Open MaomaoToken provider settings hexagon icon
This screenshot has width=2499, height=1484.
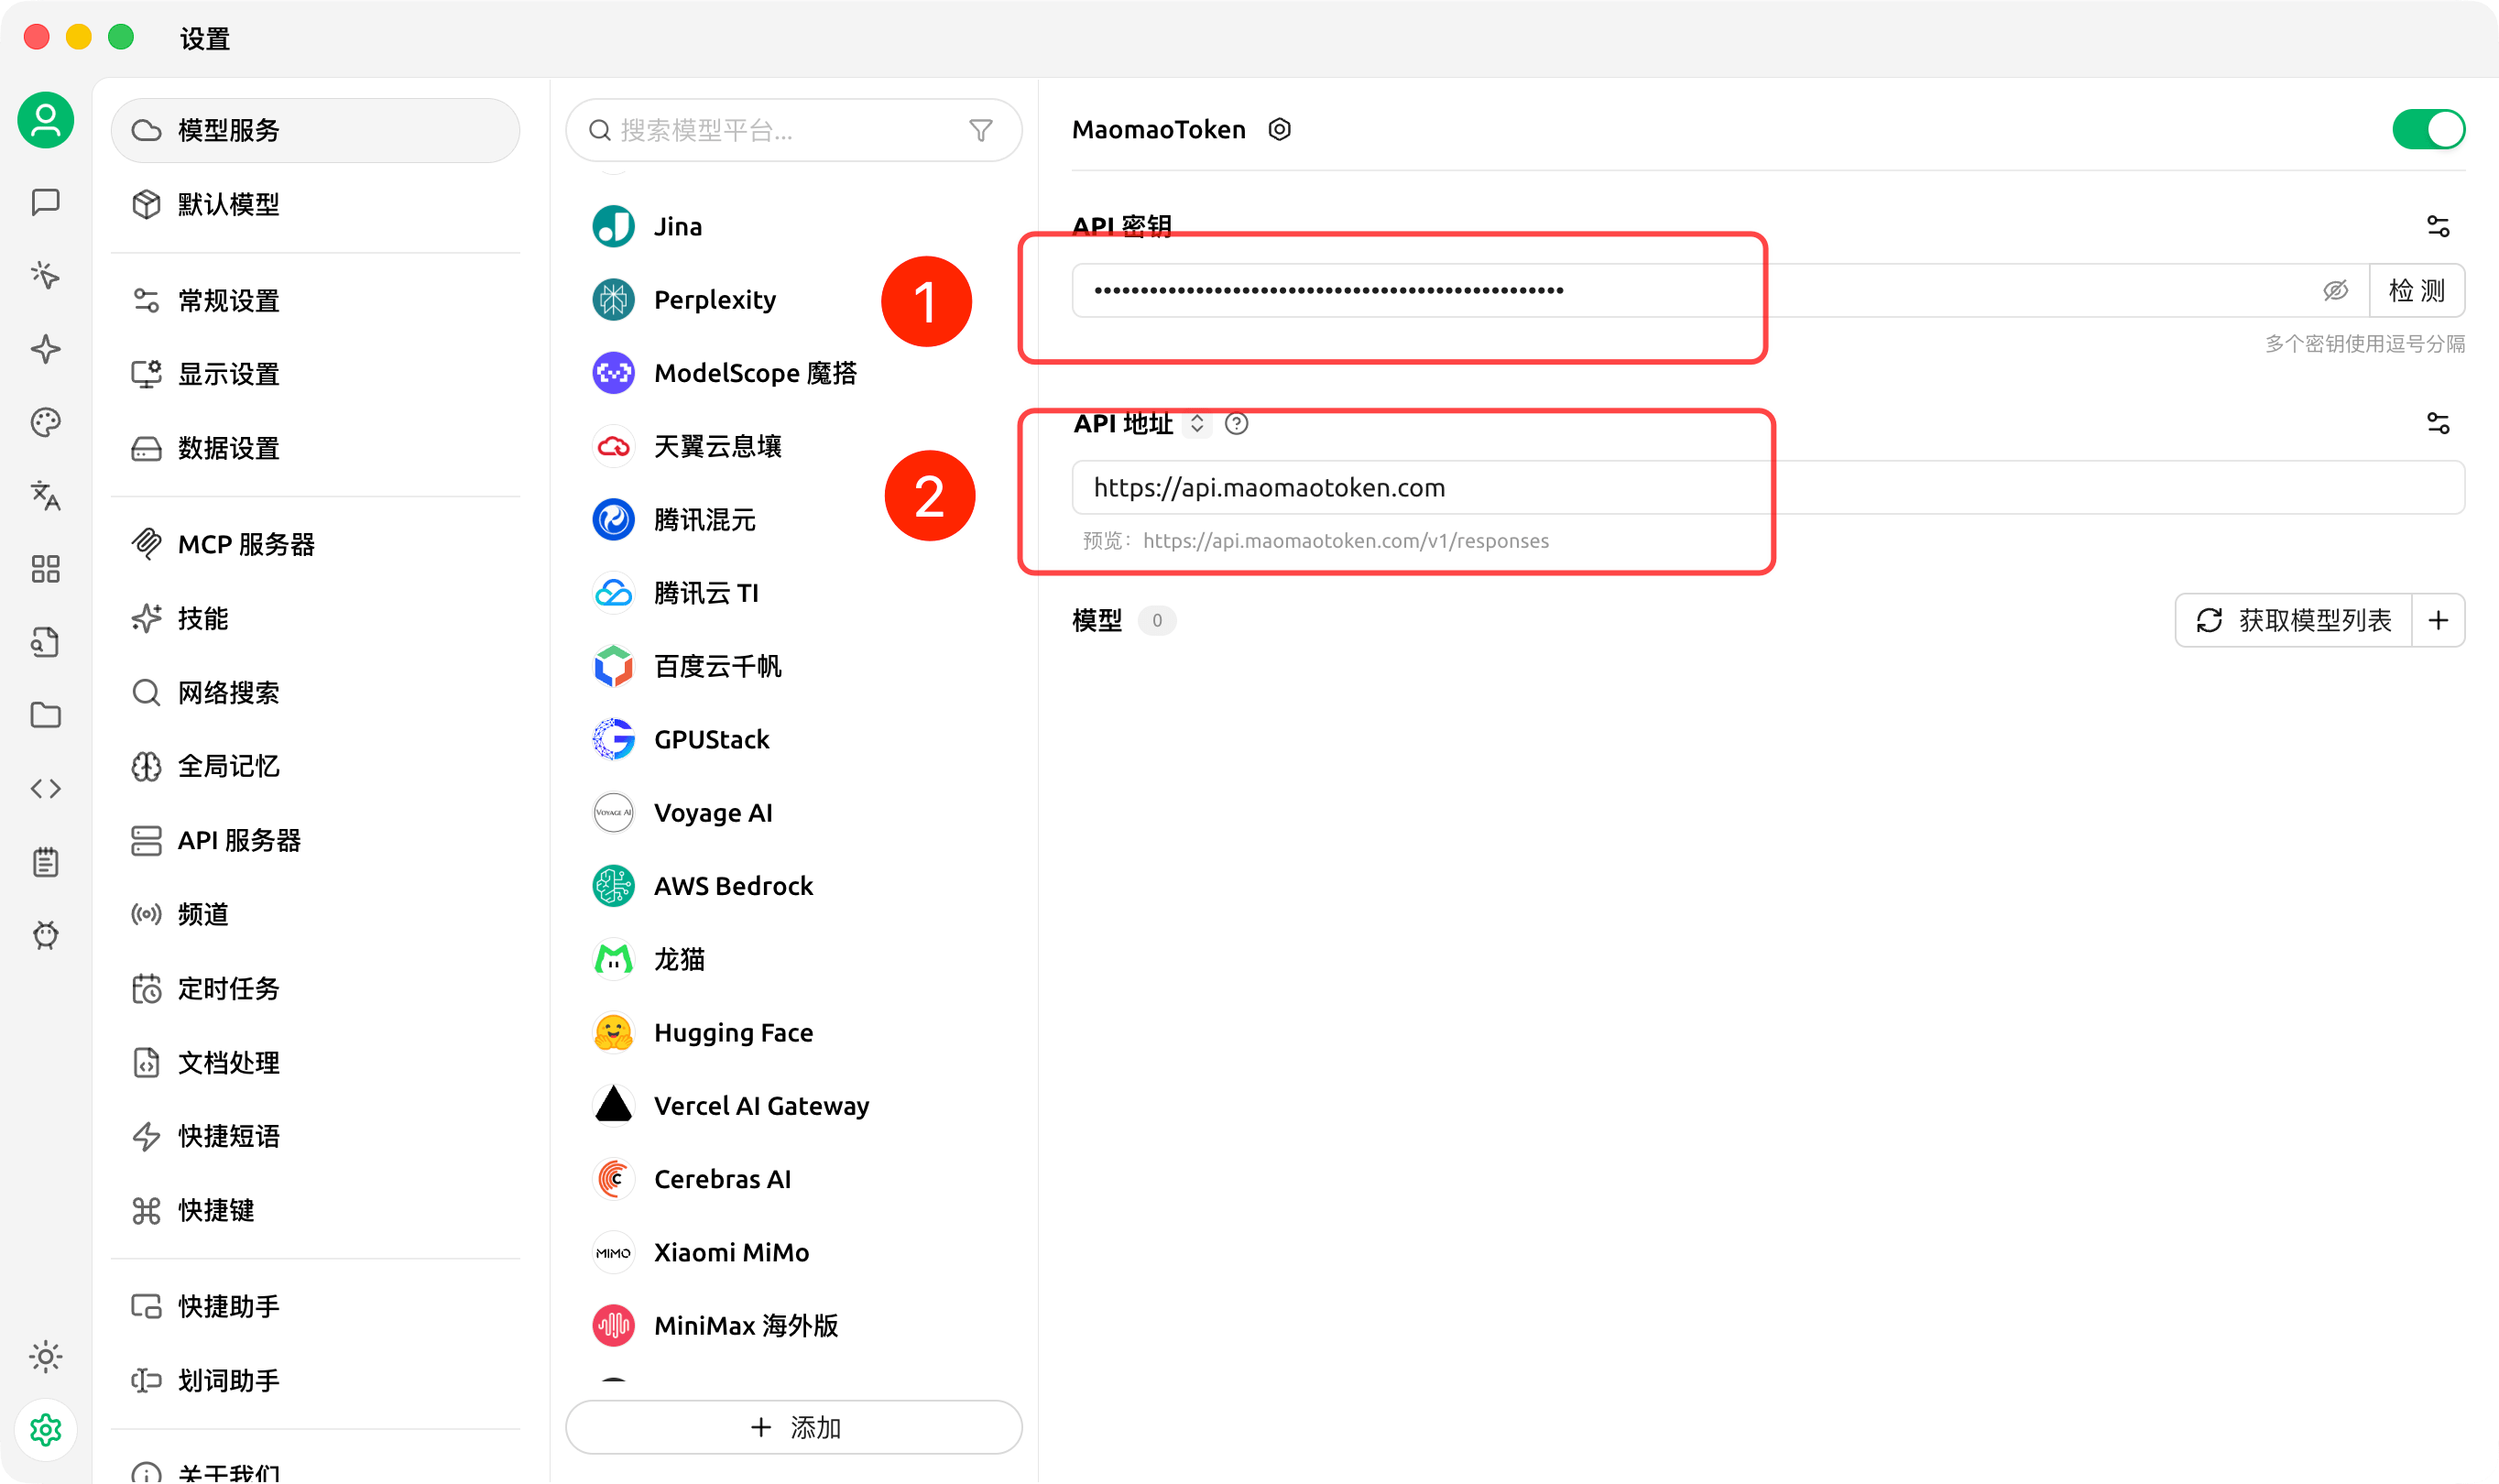click(x=1279, y=129)
